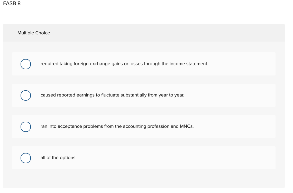Click the 'Multiple Choice' header label
293x193 pixels.
click(x=34, y=33)
